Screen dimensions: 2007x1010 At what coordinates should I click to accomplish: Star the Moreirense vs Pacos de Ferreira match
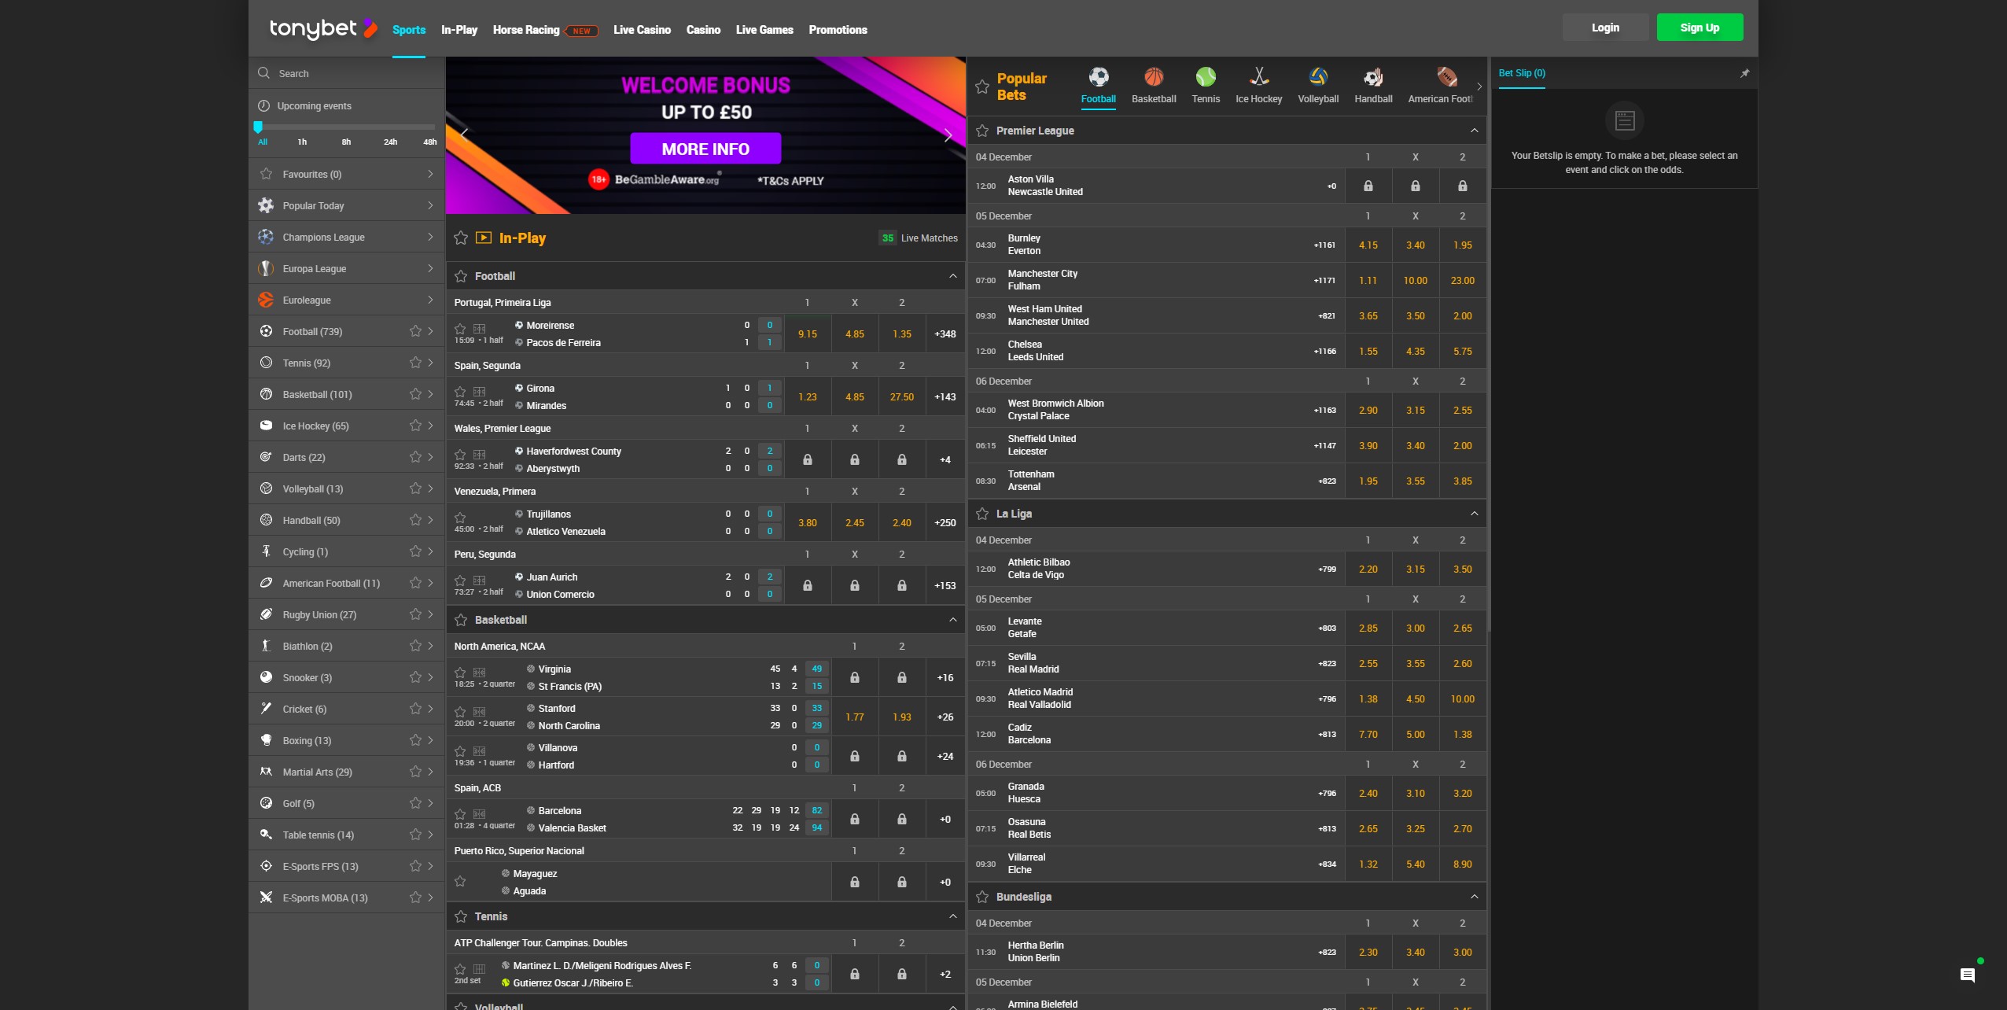click(460, 329)
